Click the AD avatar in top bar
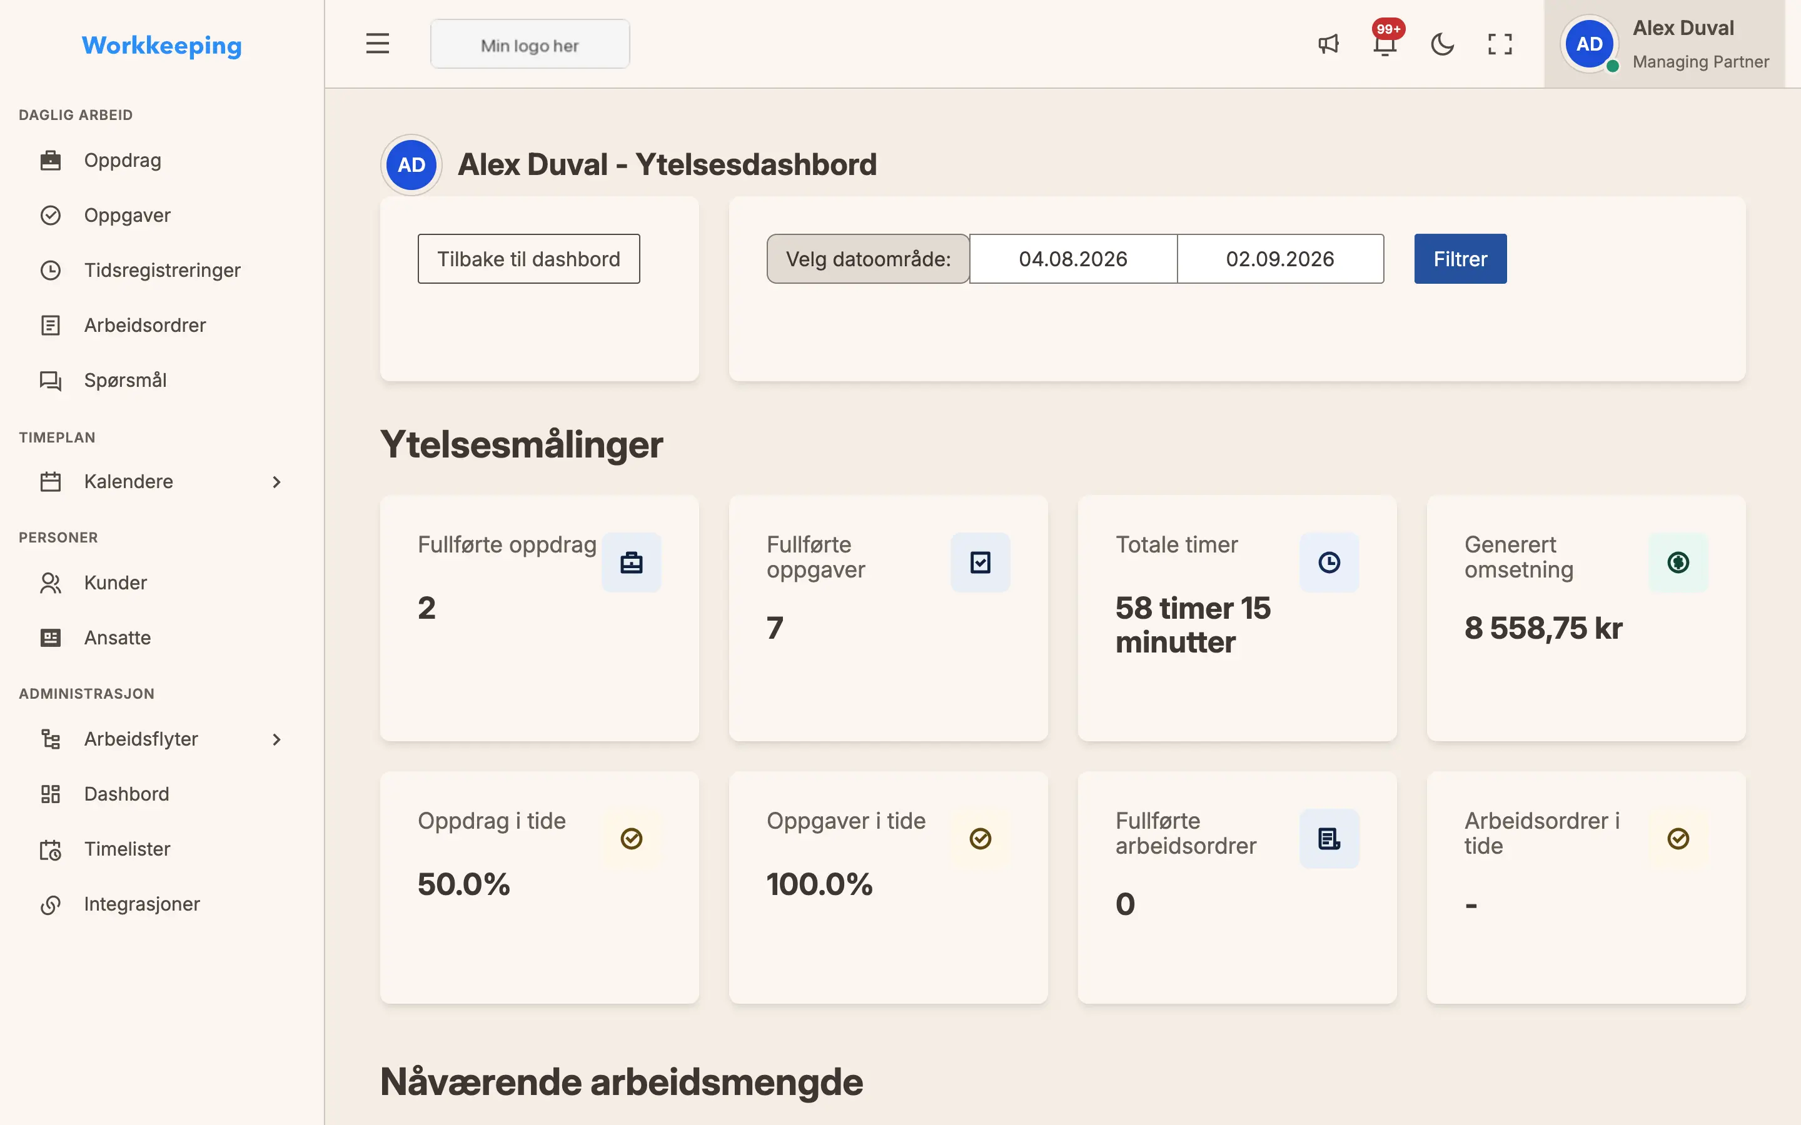This screenshot has height=1125, width=1801. point(1589,44)
